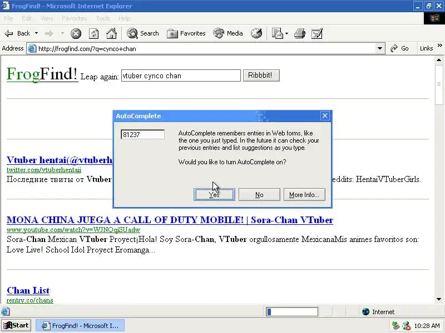This screenshot has height=333, width=445.
Task: Click the status bar IE page icon
Action: pyautogui.click(x=6, y=312)
